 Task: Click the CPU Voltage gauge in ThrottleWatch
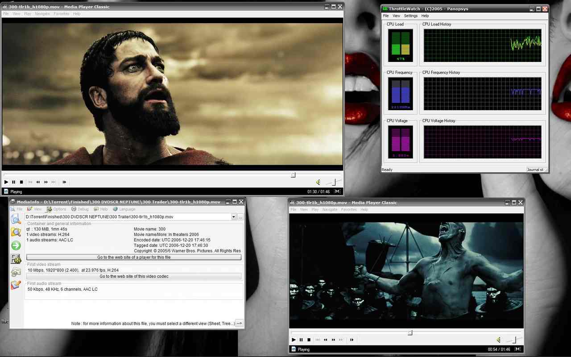click(400, 142)
